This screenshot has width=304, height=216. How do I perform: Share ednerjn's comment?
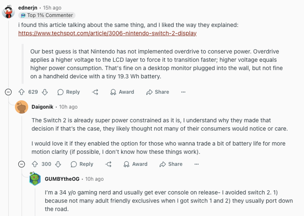[158, 92]
